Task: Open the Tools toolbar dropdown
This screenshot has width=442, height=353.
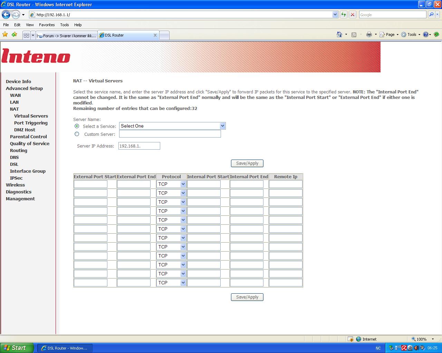Action: (411, 34)
